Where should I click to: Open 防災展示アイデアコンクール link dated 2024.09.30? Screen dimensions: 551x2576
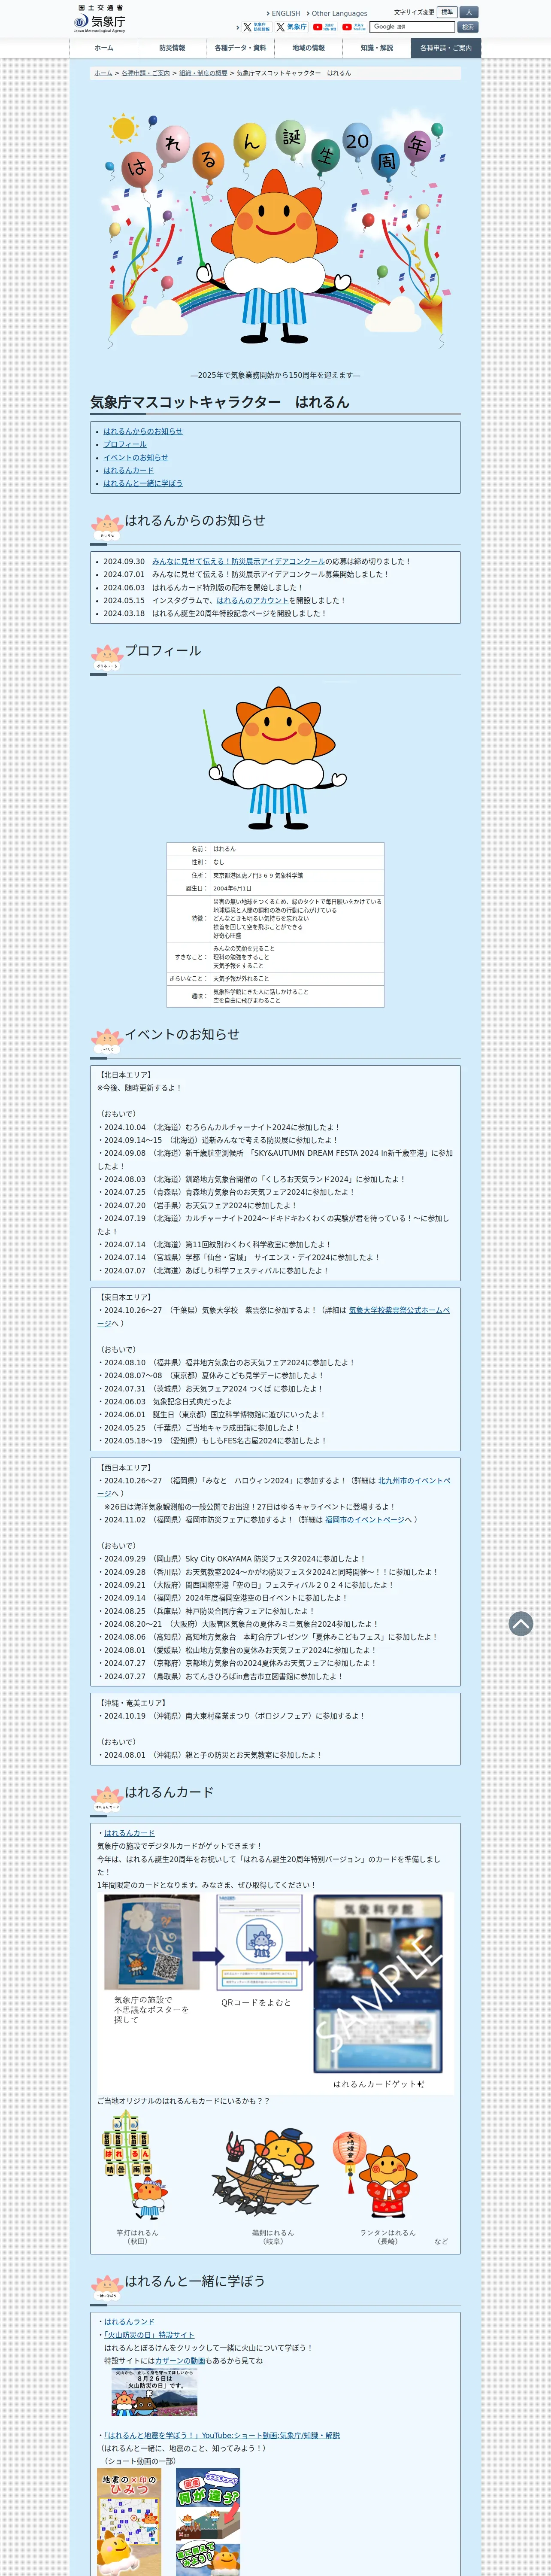click(238, 561)
